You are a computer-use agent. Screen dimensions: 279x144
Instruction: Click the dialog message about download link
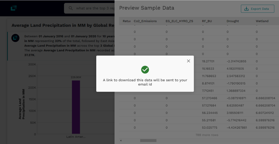coord(145,82)
